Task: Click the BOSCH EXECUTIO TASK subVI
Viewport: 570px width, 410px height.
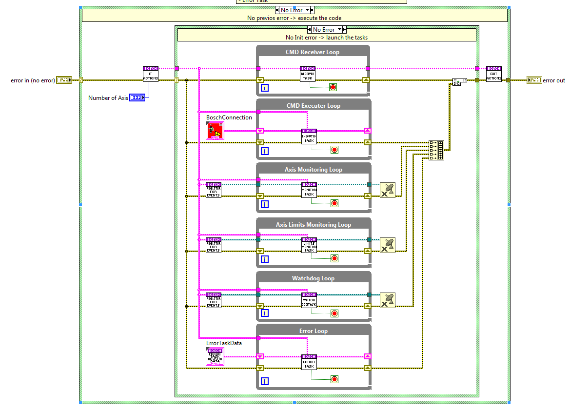Action: click(309, 137)
